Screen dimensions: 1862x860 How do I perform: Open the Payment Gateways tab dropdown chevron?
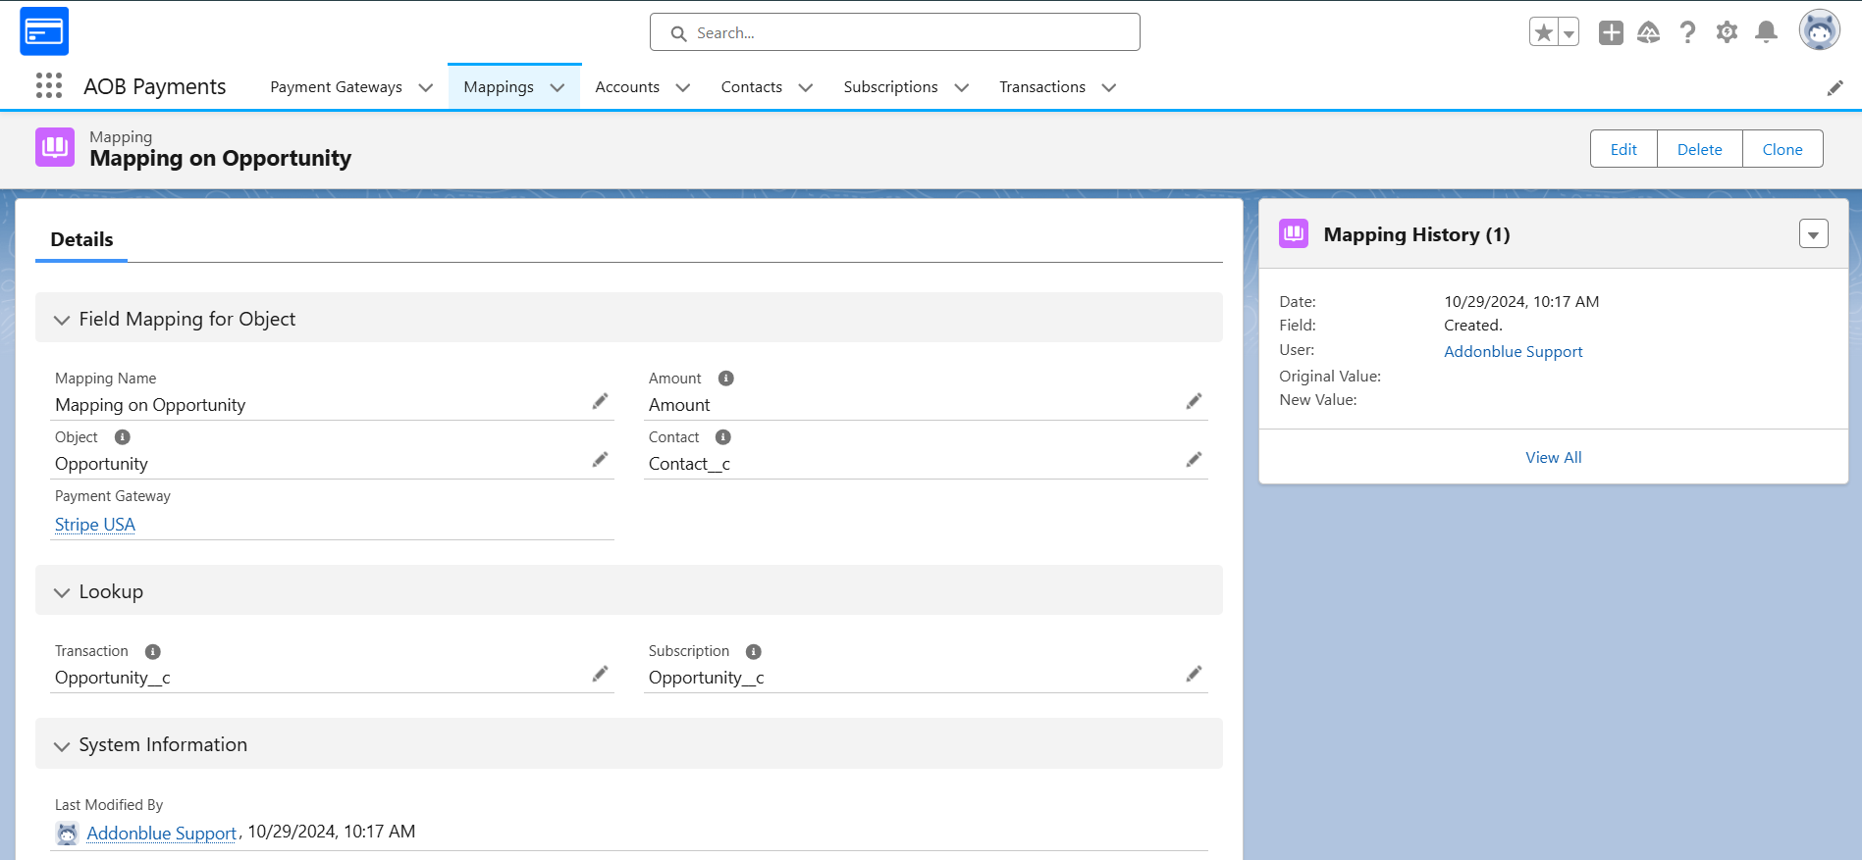click(x=426, y=87)
